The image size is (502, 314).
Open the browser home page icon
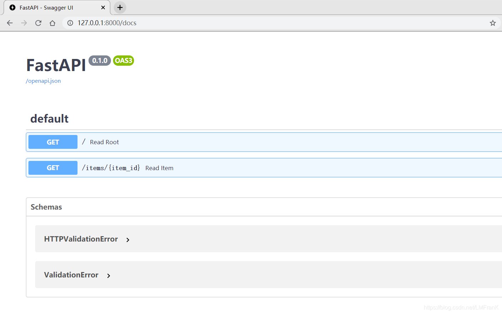[53, 23]
